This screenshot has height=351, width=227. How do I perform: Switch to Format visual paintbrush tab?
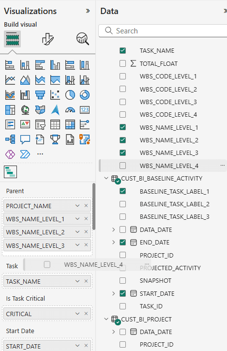pyautogui.click(x=48, y=39)
